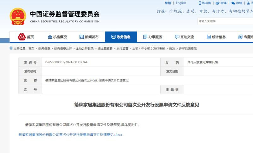Switch to Traditional Chinese 繁體
The height and width of the screenshot is (153, 253).
168,3
